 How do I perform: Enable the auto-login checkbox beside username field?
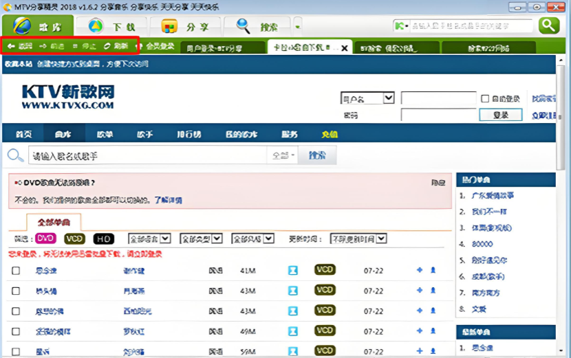[485, 98]
